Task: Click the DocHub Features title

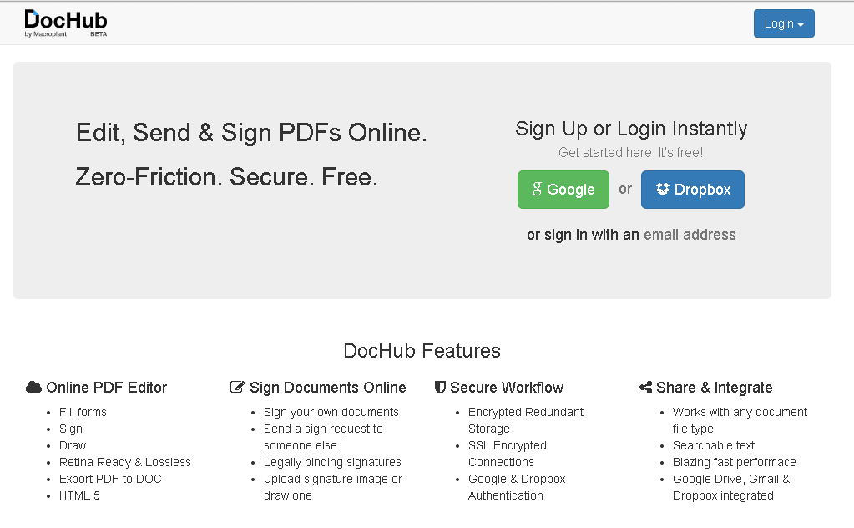Action: [422, 351]
